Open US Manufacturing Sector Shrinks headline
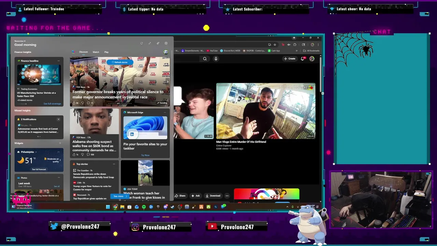Viewport: 437px width, 246px height. 37,94
